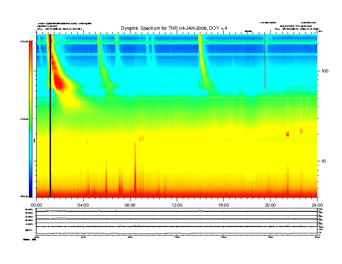The width and height of the screenshot is (342, 264).
Task: Click the black vertical marker line near 01:00
Action: [50, 116]
